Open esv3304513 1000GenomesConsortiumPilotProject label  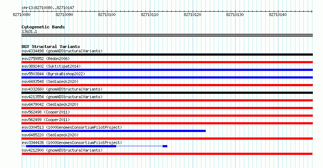pyautogui.click(x=72, y=127)
